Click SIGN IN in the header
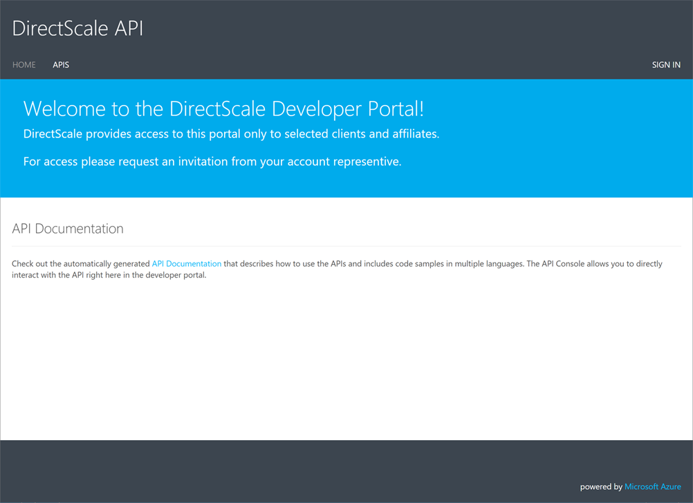Image resolution: width=693 pixels, height=503 pixels. [x=665, y=65]
